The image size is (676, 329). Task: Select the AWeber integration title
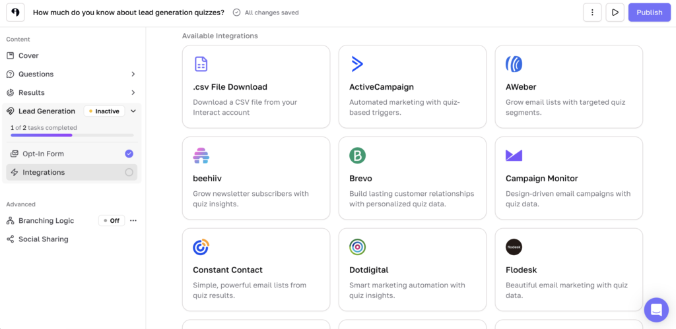521,87
